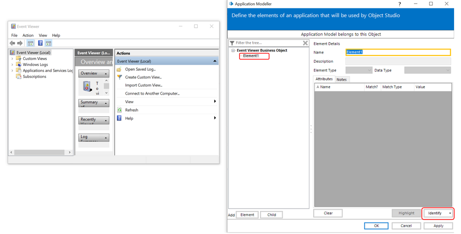Click the Open Saved Log action text
This screenshot has width=461, height=234.
pyautogui.click(x=140, y=69)
